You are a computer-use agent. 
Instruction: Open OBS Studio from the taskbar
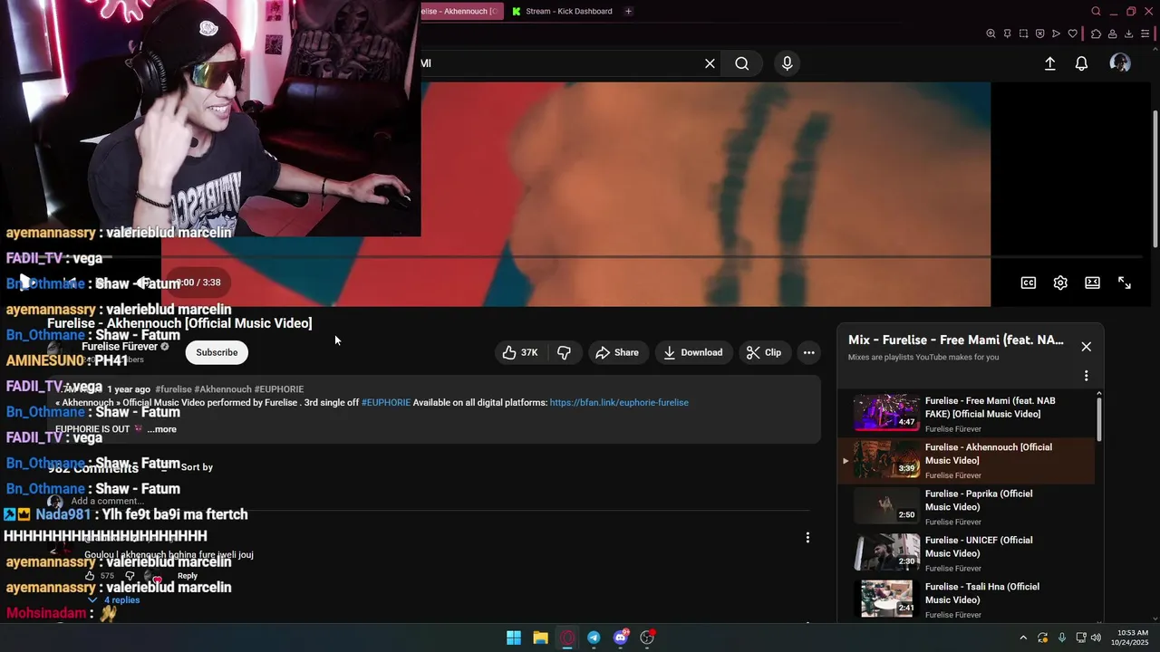(x=647, y=638)
